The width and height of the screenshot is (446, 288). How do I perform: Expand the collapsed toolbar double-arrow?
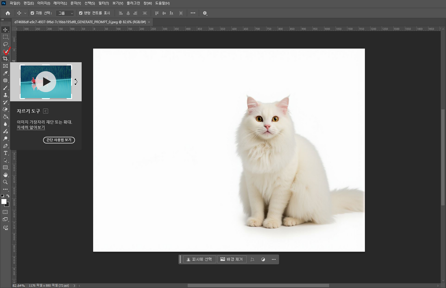[x=3, y=20]
